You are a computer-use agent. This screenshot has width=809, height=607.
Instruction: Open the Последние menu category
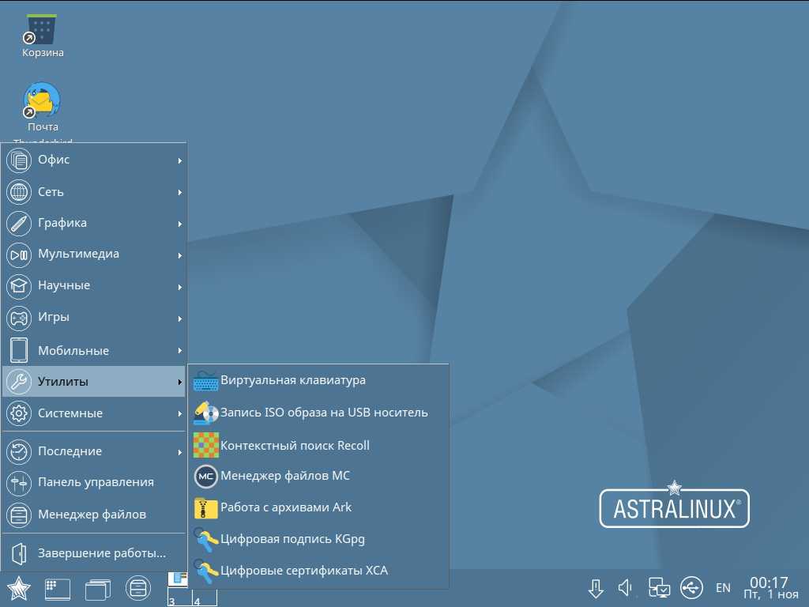(x=93, y=451)
